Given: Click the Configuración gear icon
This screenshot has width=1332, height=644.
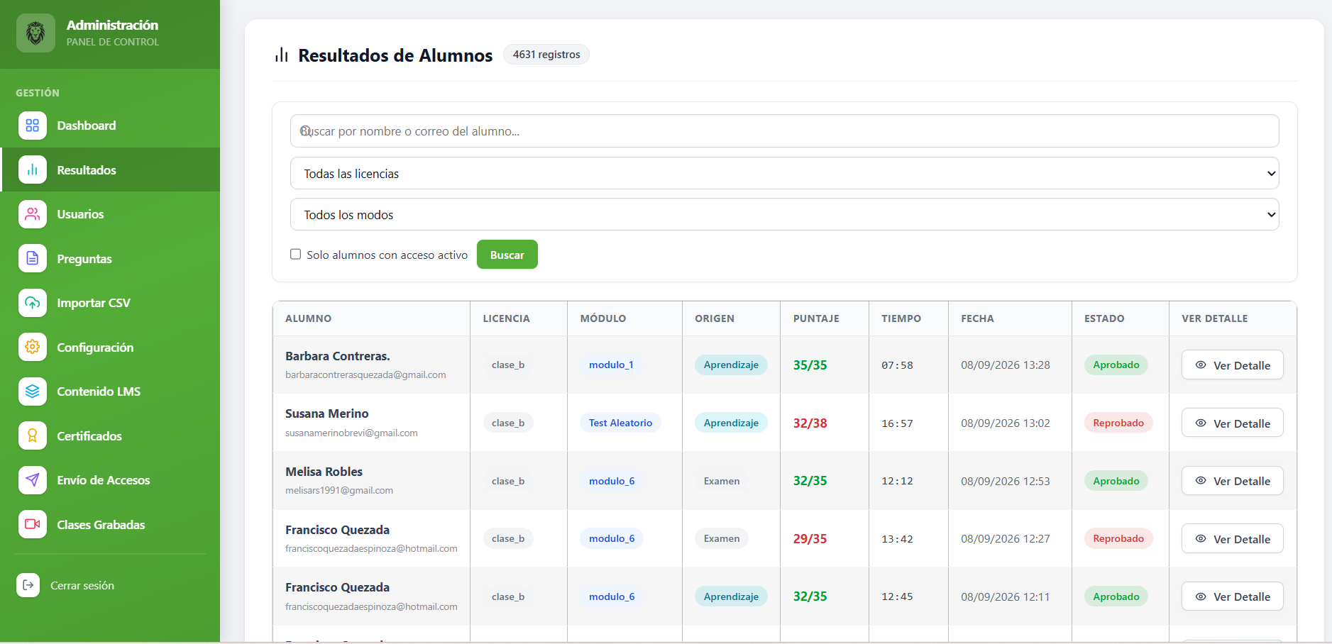Looking at the screenshot, I should click(x=33, y=348).
